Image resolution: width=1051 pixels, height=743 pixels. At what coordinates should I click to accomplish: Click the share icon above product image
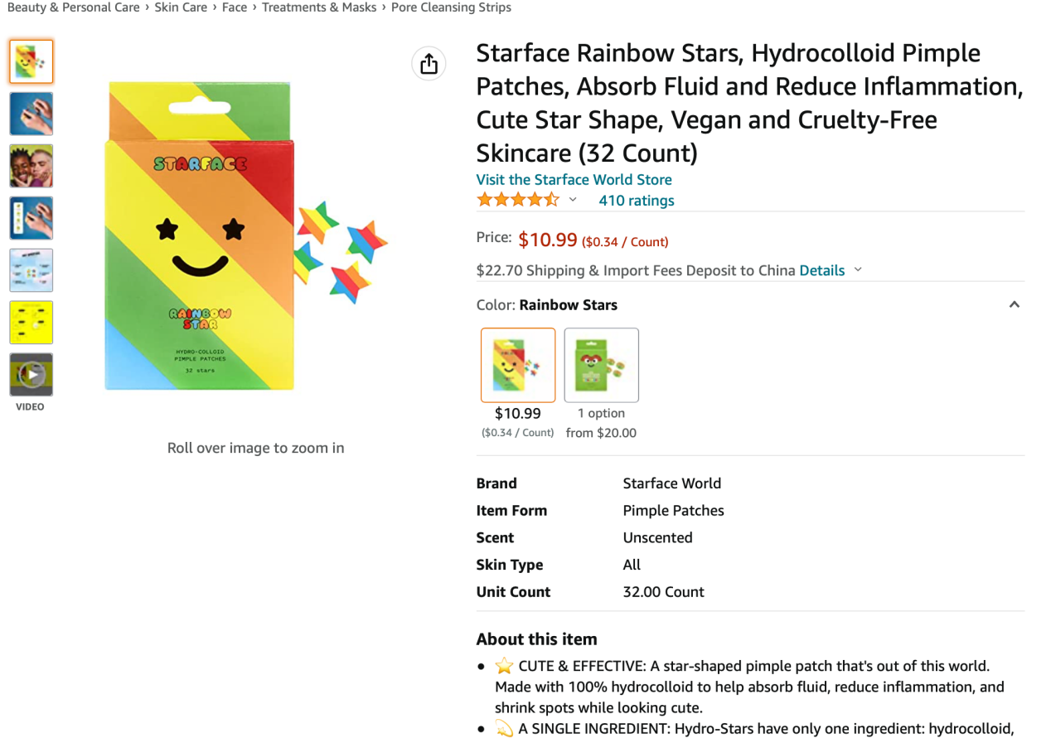tap(429, 64)
